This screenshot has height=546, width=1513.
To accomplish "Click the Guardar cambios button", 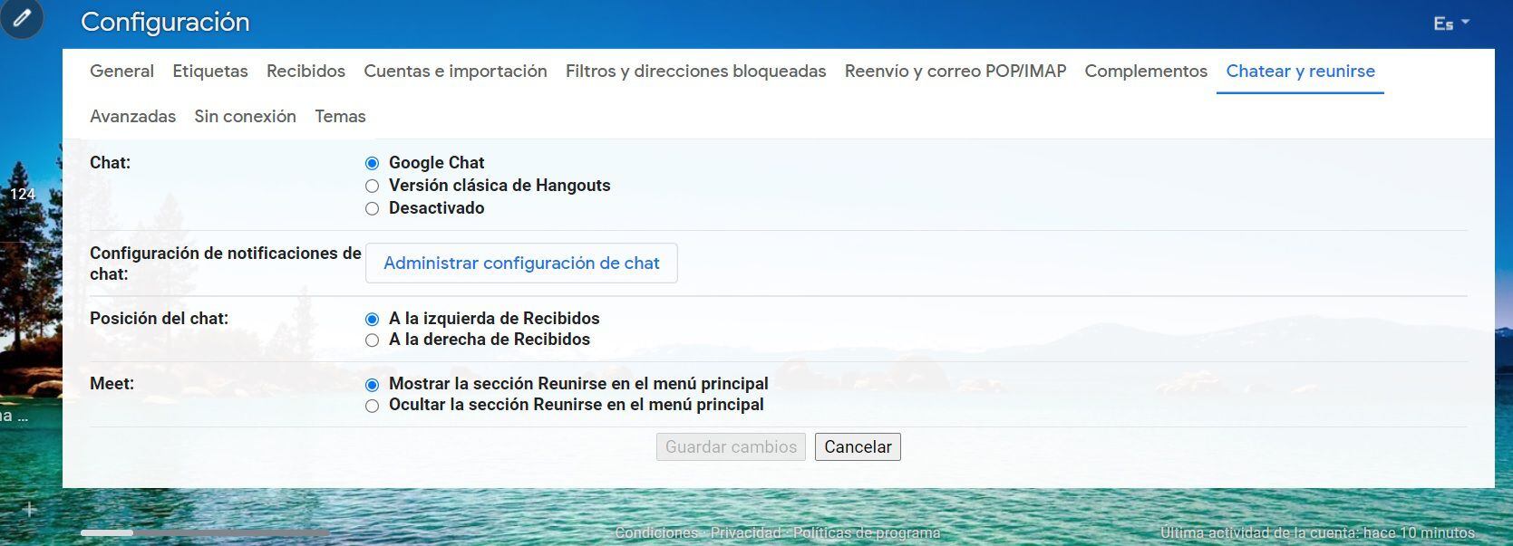I will pyautogui.click(x=731, y=447).
